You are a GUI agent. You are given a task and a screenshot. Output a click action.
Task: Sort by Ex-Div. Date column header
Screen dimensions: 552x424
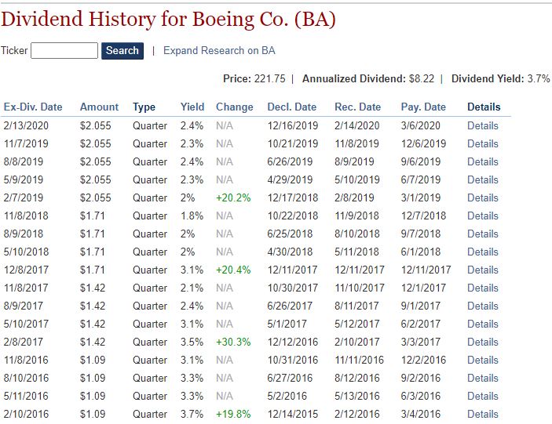[x=33, y=107]
